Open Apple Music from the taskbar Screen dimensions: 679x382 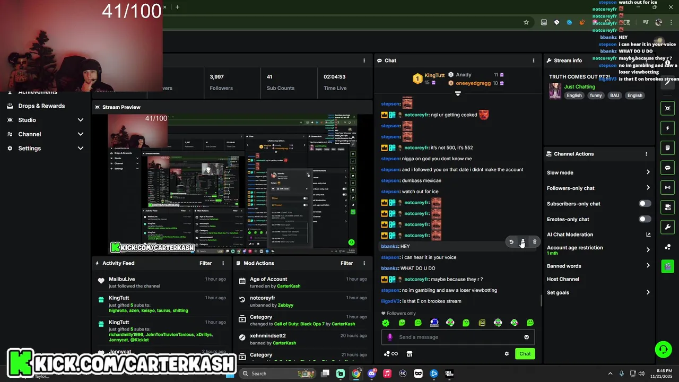coord(387,374)
